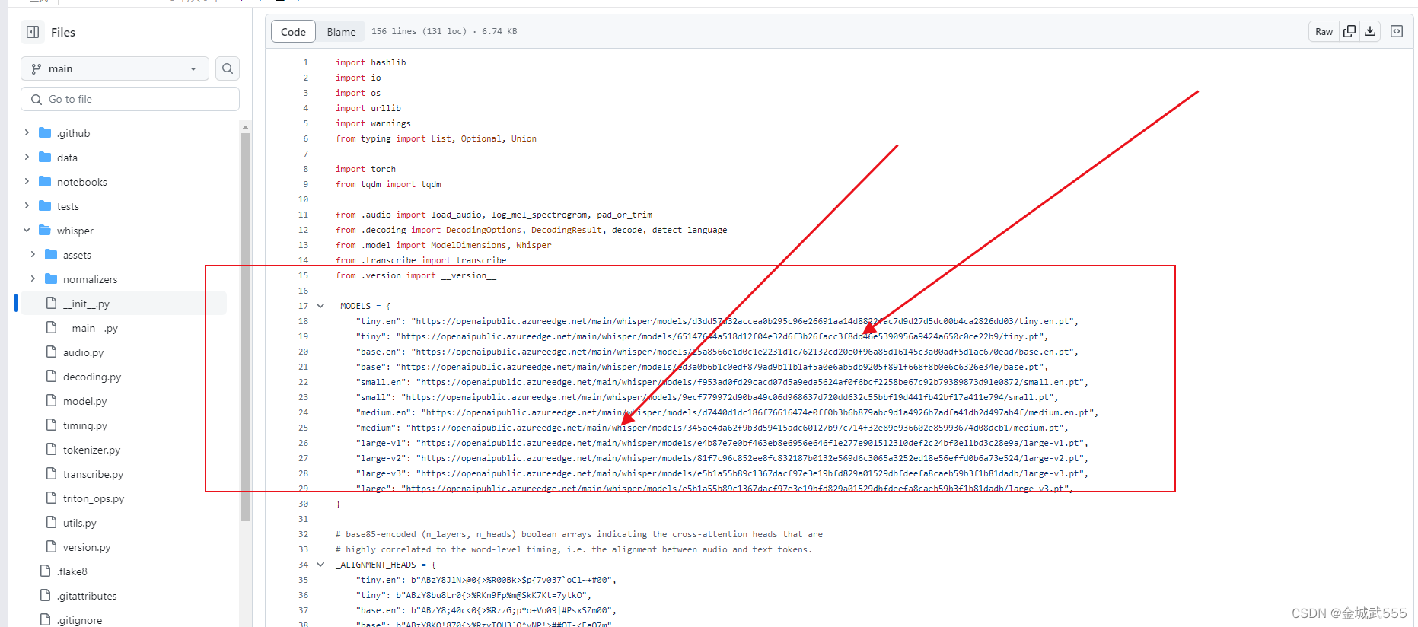Screen dimensions: 1418x627
Task: Click the 'from tqdm import tqdm' line
Action: 388,184
